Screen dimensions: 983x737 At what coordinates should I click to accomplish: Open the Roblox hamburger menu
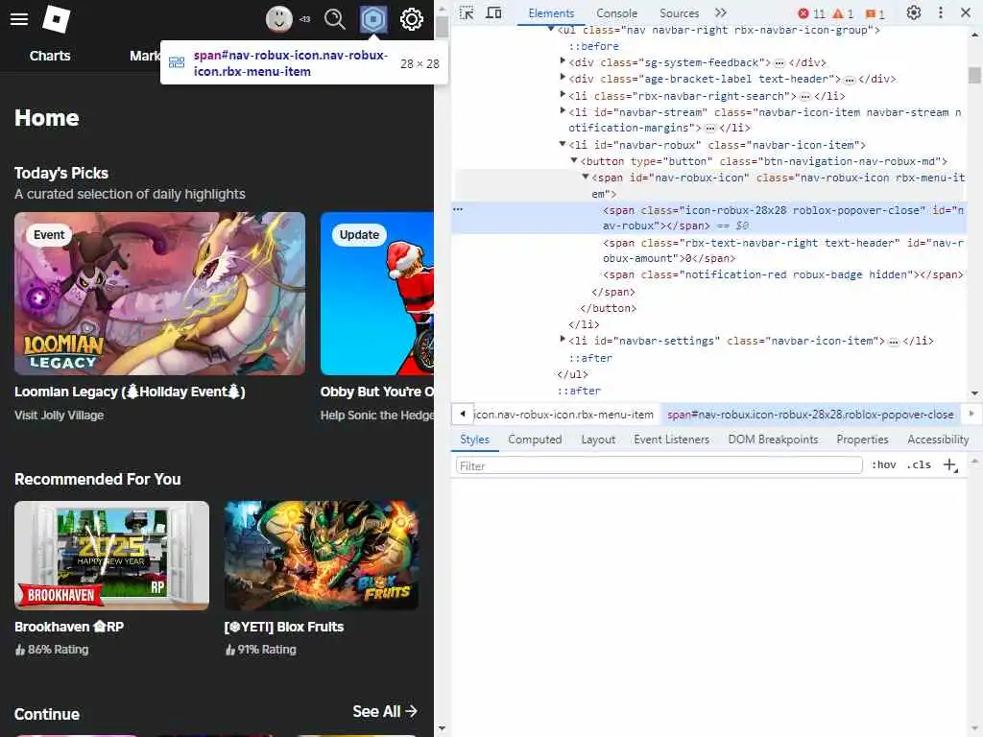(19, 19)
